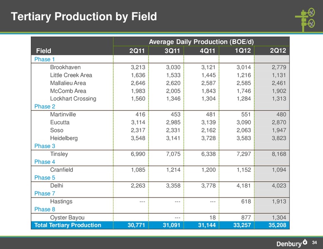
Task: Select the 4Q11 column header
Action: tap(207, 51)
